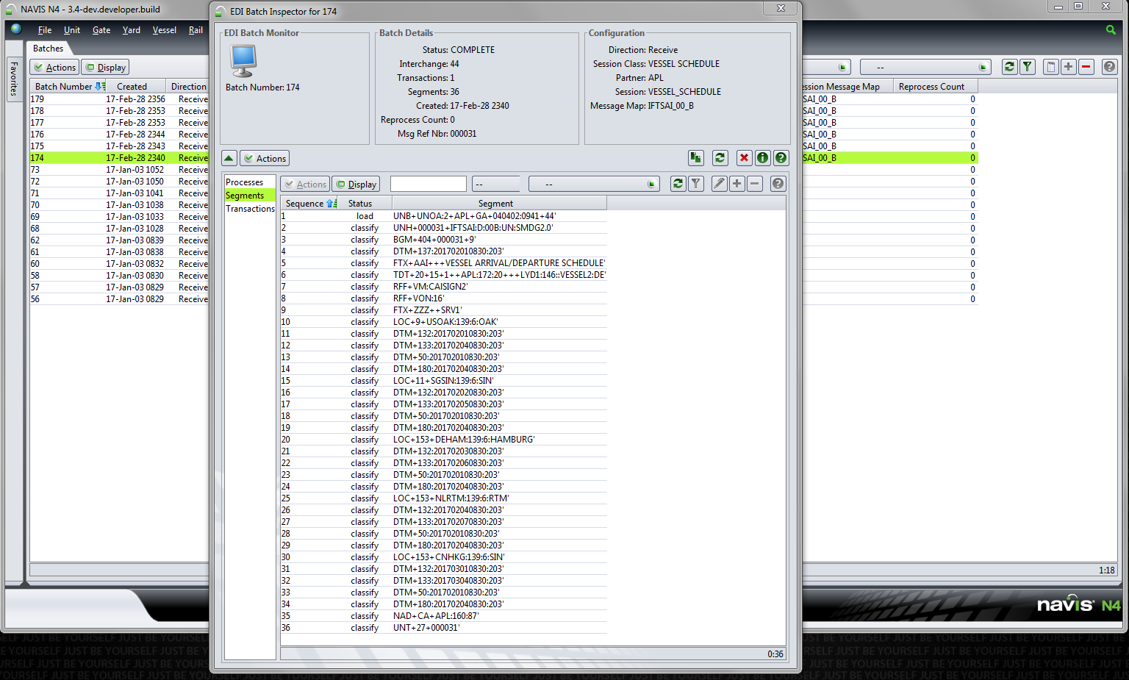The height and width of the screenshot is (680, 1129).
Task: Select Transactions in the inspector list
Action: 250,209
